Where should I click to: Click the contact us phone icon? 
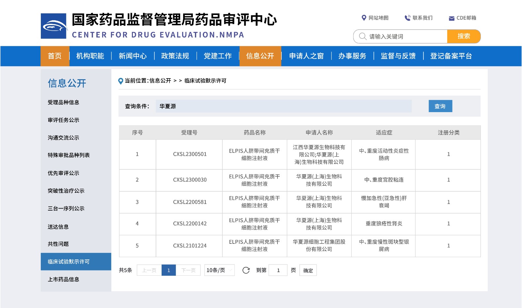[x=407, y=18]
